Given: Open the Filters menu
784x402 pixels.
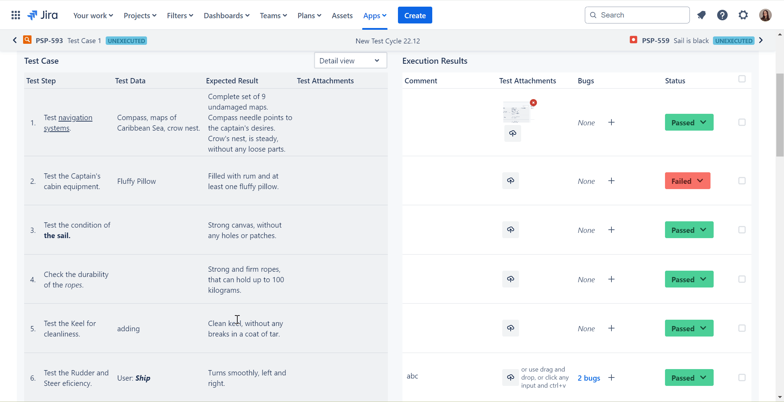Looking at the screenshot, I should (x=180, y=15).
